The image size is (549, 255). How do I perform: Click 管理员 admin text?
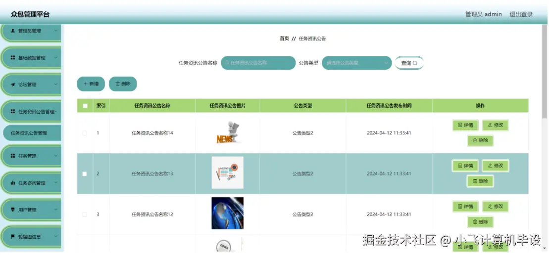484,14
